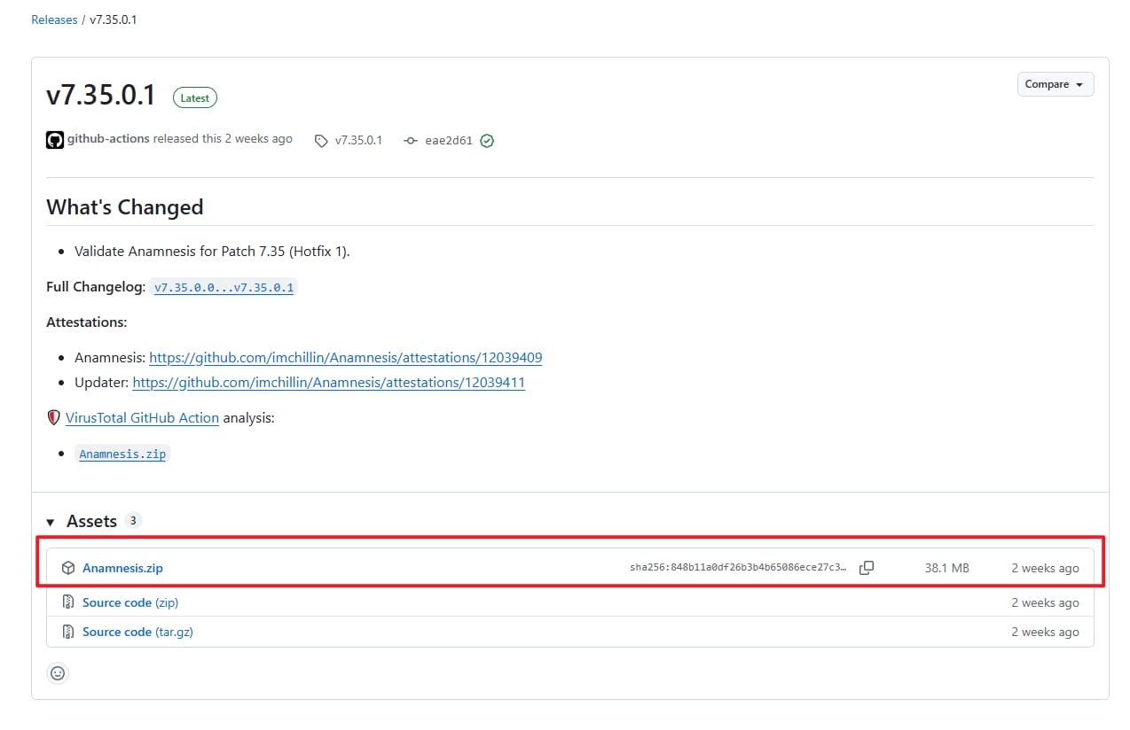Click the 2 weeks ago timestamp for Source code (zip)

coord(1046,602)
